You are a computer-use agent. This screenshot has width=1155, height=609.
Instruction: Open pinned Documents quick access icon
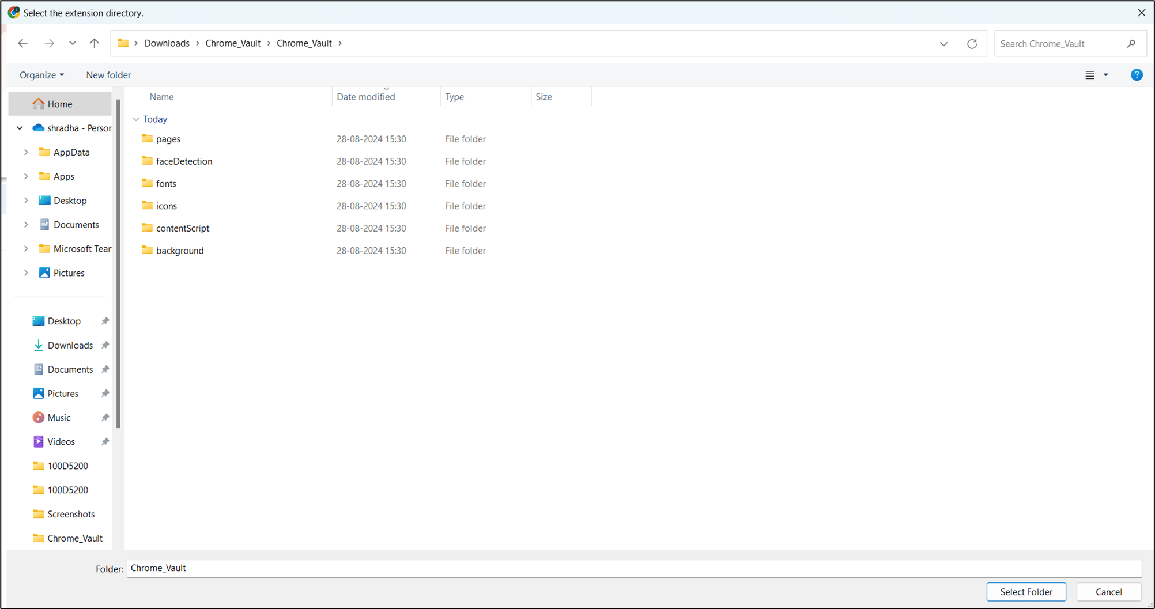pos(38,369)
